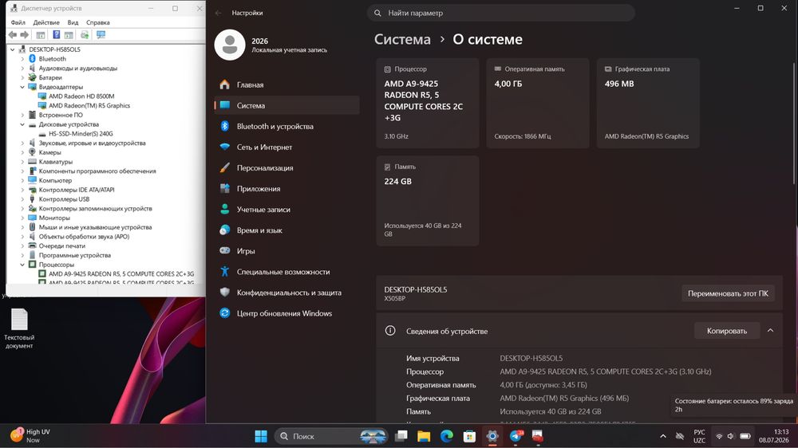Click the Процессор info card
This screenshot has height=448, width=798.
[428, 103]
